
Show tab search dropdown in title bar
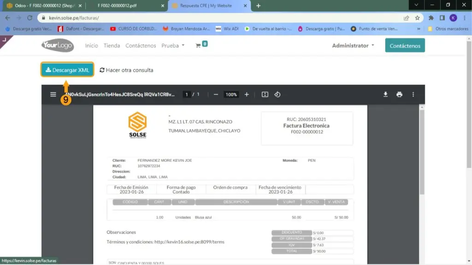[416, 5]
